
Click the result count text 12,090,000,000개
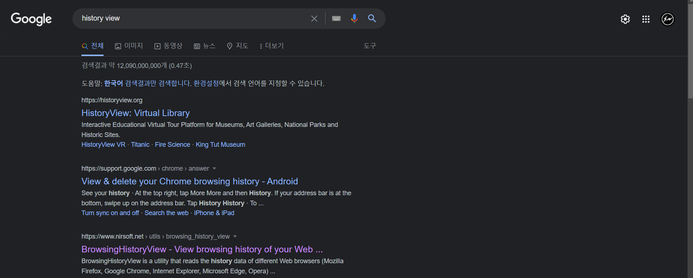(142, 66)
